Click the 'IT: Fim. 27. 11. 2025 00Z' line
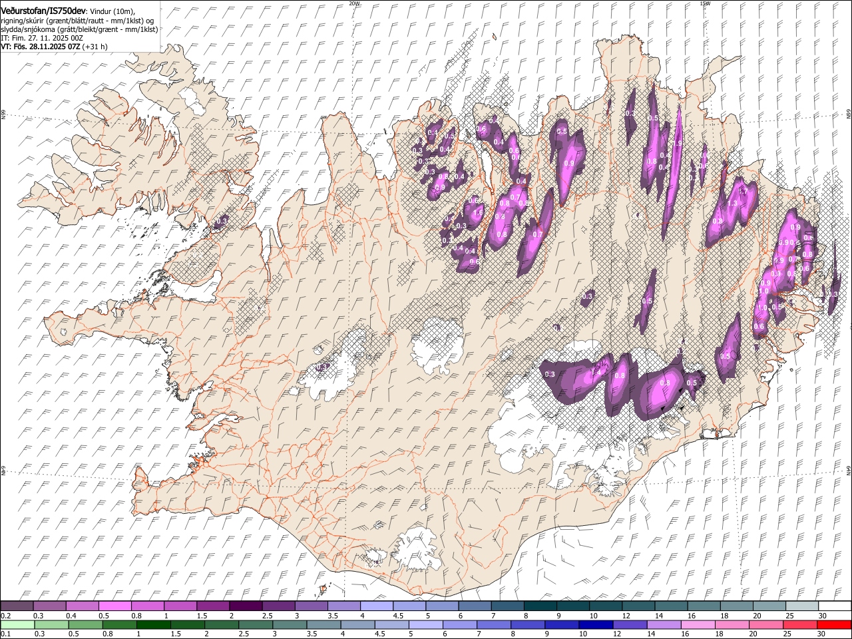 (x=42, y=38)
